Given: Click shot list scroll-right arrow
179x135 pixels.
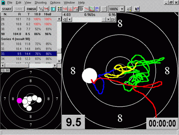Looking at the screenshot, I should [x=55, y=65].
